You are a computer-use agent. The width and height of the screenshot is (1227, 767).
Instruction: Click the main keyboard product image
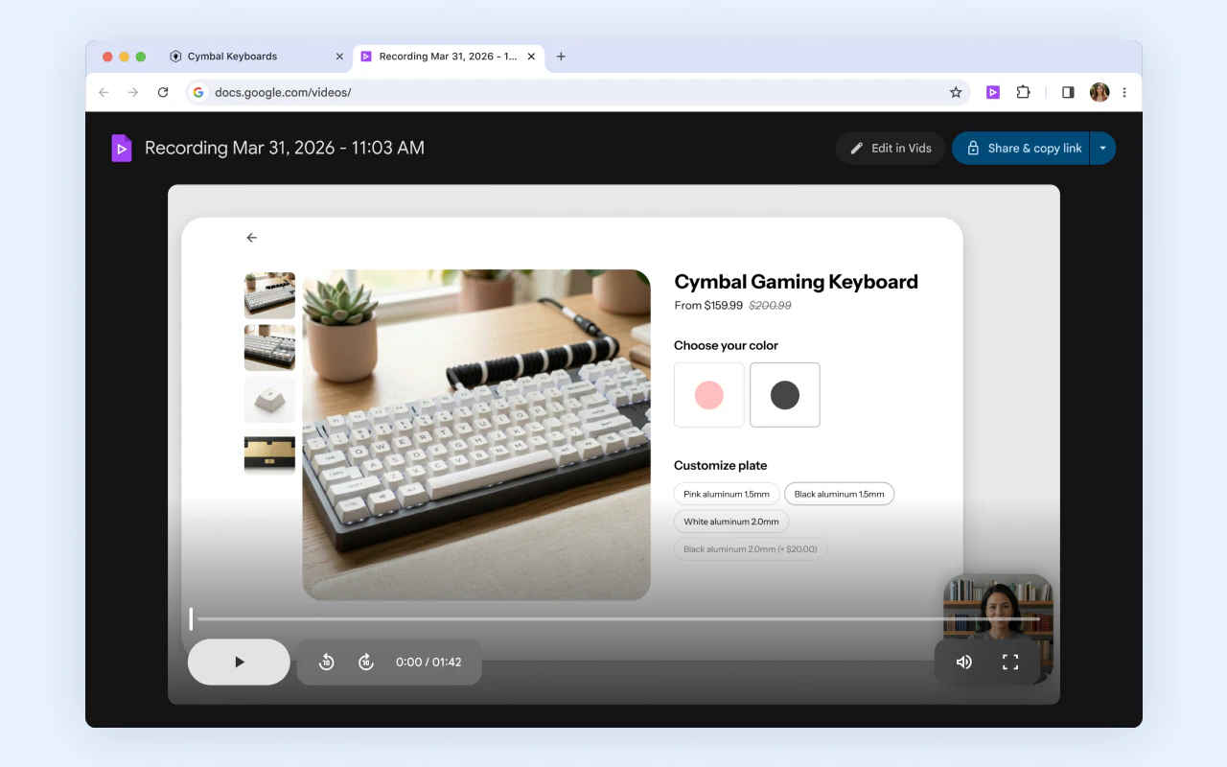[x=476, y=435]
